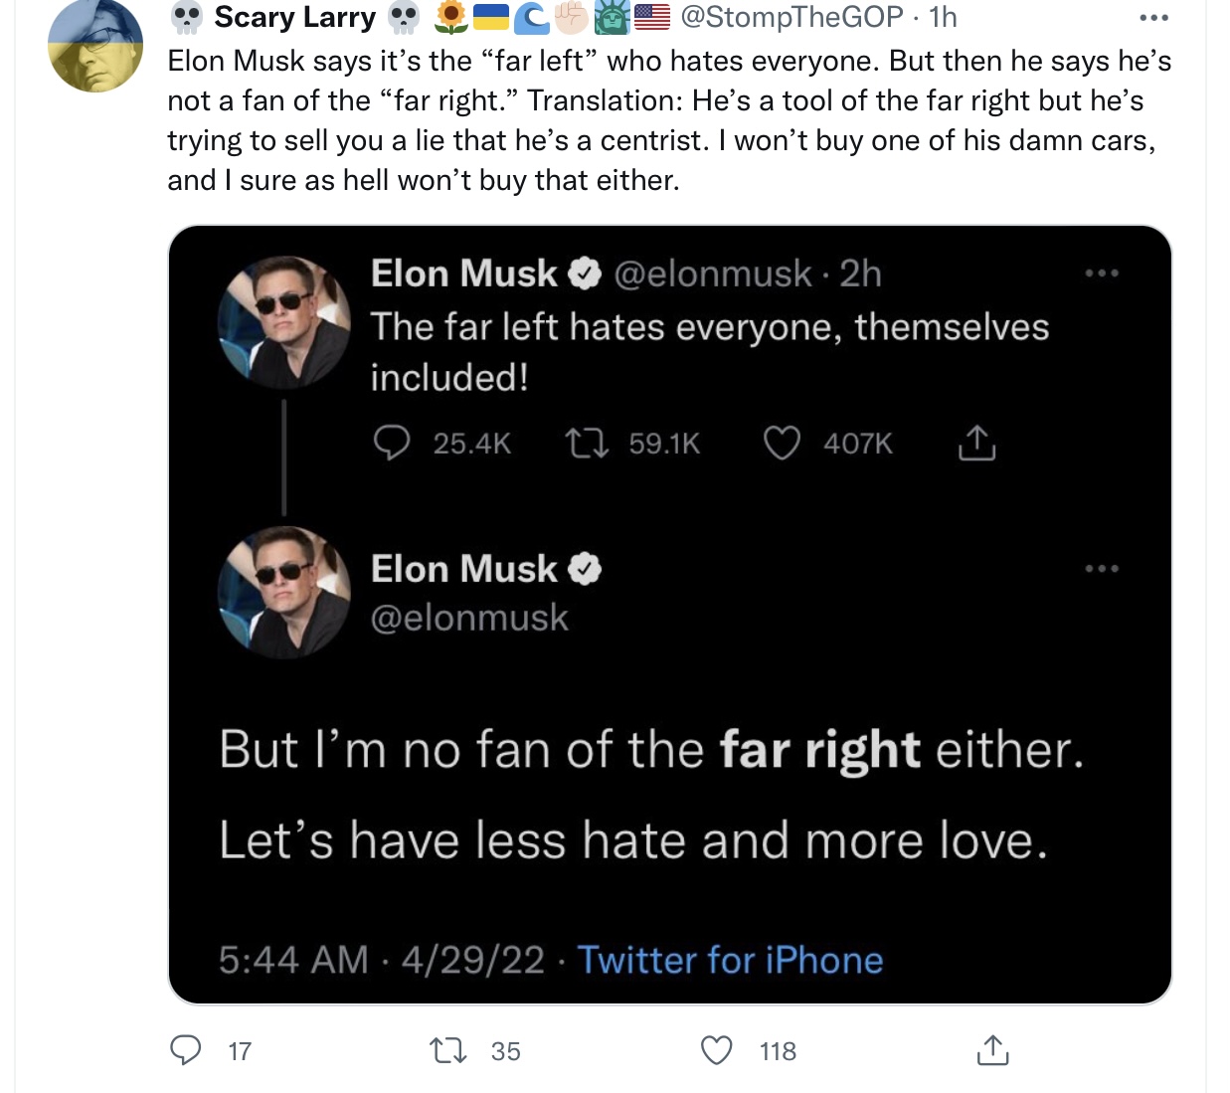This screenshot has width=1230, height=1093.
Task: Open the Twitter for iPhone link
Action: click(x=730, y=960)
